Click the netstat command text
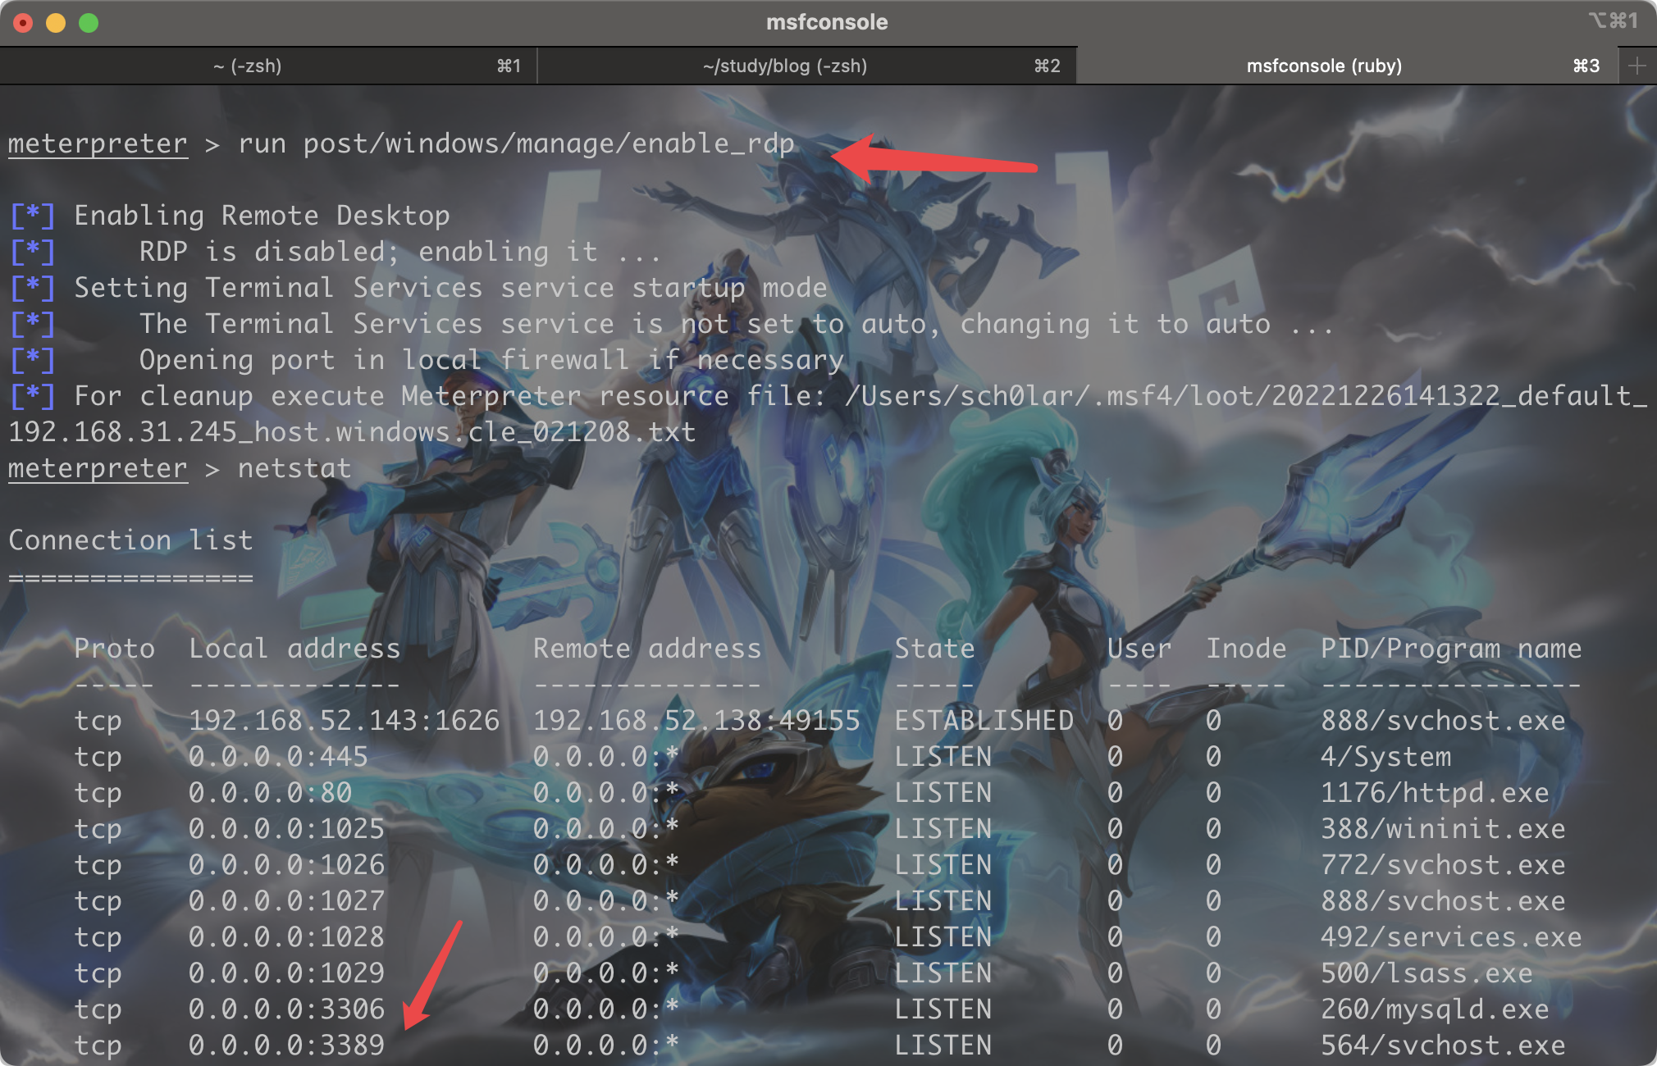Image resolution: width=1657 pixels, height=1066 pixels. pyautogui.click(x=294, y=468)
